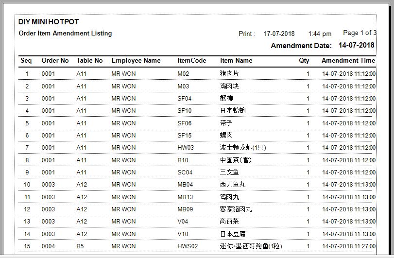Click the Seq column header
Screen dimensions: 394x258
coord(26,61)
